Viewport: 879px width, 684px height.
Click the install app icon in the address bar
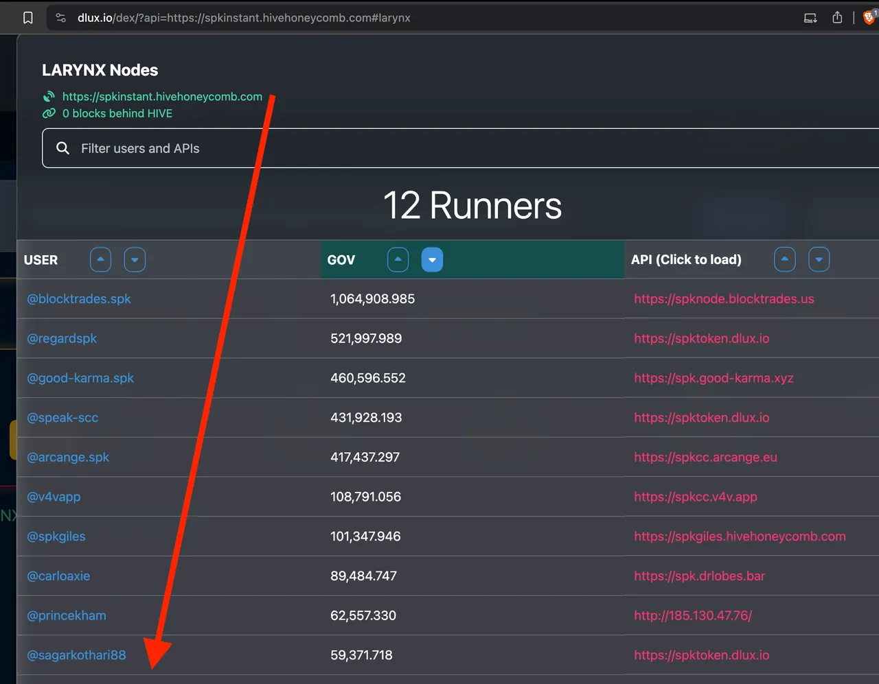(x=810, y=18)
